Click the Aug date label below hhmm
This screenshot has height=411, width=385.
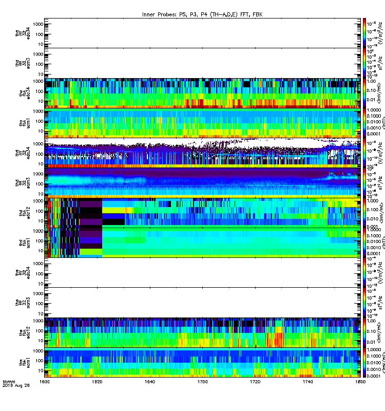pyautogui.click(x=16, y=386)
